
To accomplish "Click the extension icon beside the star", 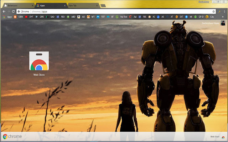I will pos(219,11).
